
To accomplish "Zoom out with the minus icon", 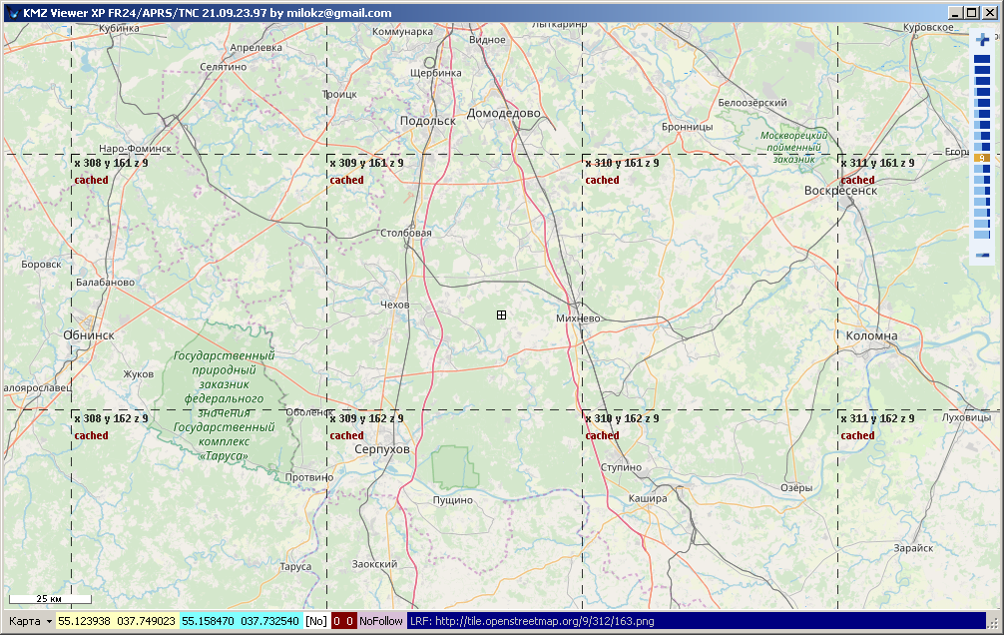I will [982, 255].
